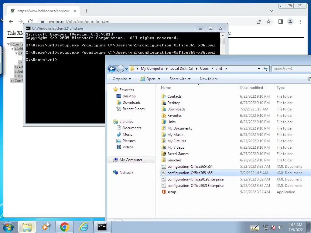Select the configuration-Office2021Enterprise XML file
Screen dimensions: 311x233
pyautogui.click(x=195, y=185)
